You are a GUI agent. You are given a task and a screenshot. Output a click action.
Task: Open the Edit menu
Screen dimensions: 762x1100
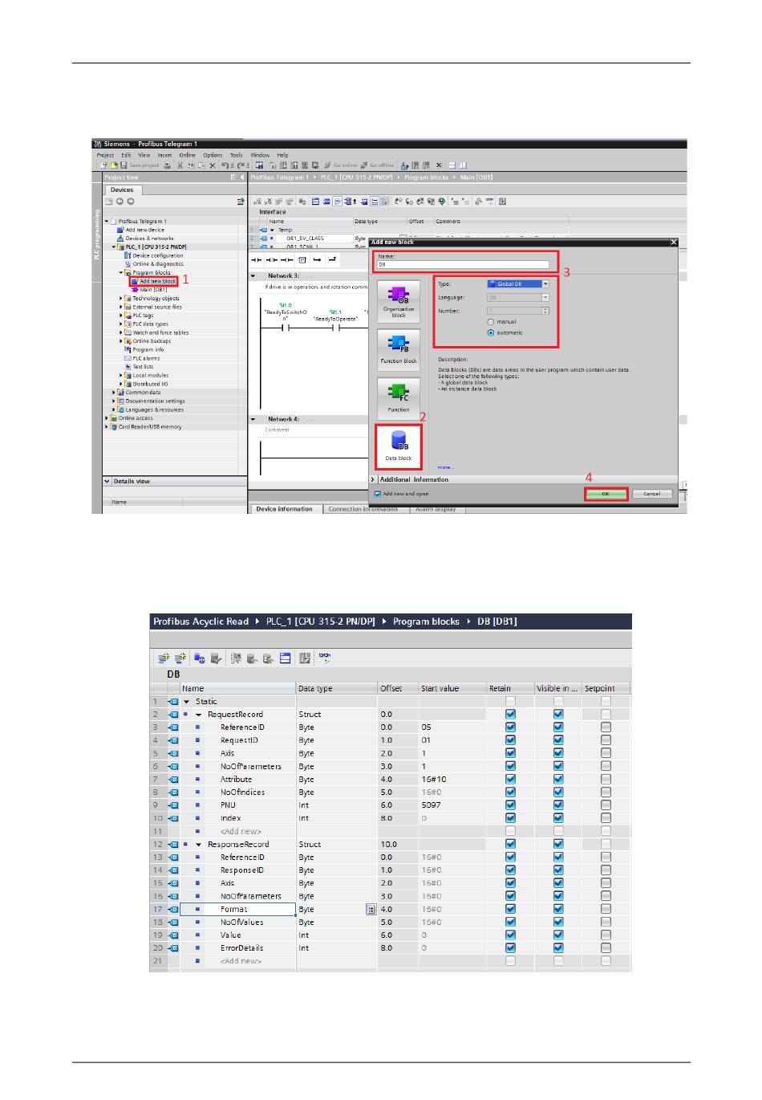(x=126, y=155)
